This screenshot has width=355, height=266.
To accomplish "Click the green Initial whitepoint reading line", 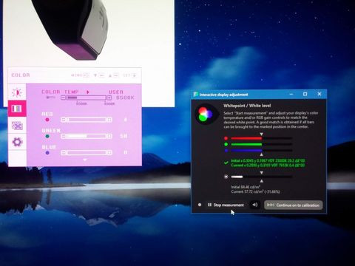I will (268, 160).
